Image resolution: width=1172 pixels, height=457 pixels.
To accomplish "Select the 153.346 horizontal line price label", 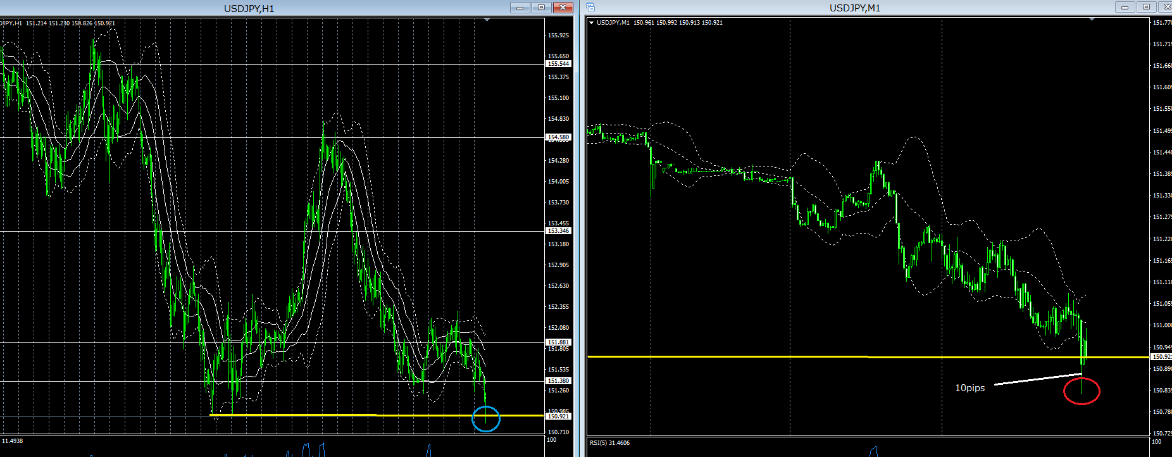I will (x=558, y=231).
